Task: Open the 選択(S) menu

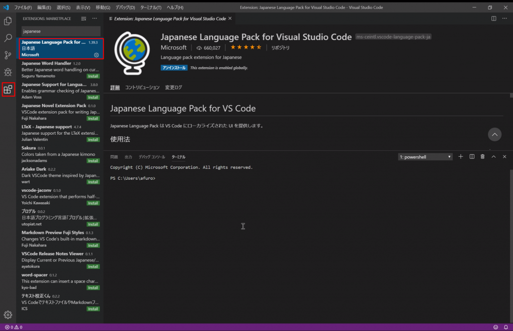Action: tap(64, 7)
